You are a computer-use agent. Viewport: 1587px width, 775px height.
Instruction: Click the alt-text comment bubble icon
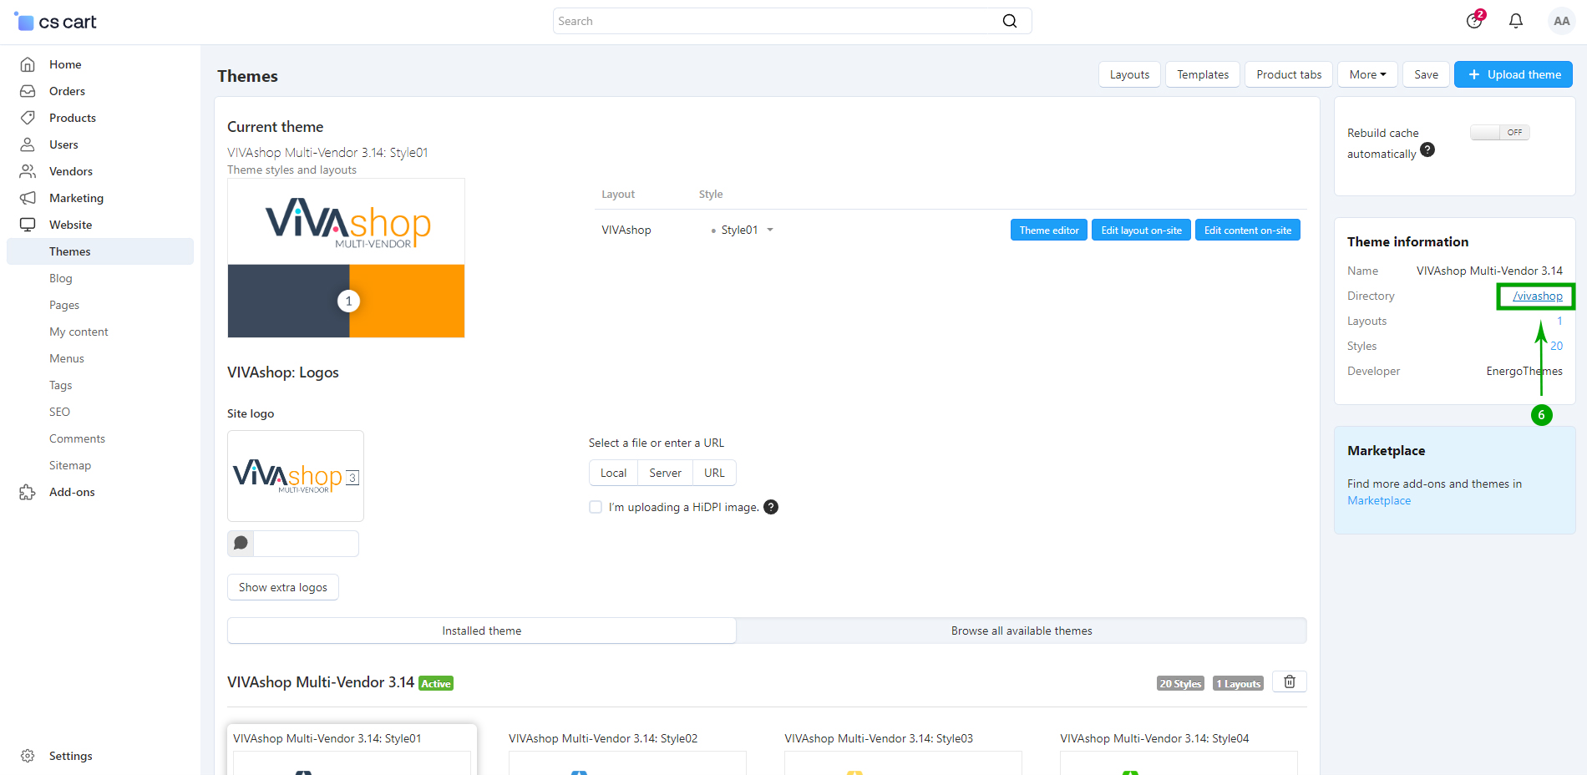click(241, 544)
